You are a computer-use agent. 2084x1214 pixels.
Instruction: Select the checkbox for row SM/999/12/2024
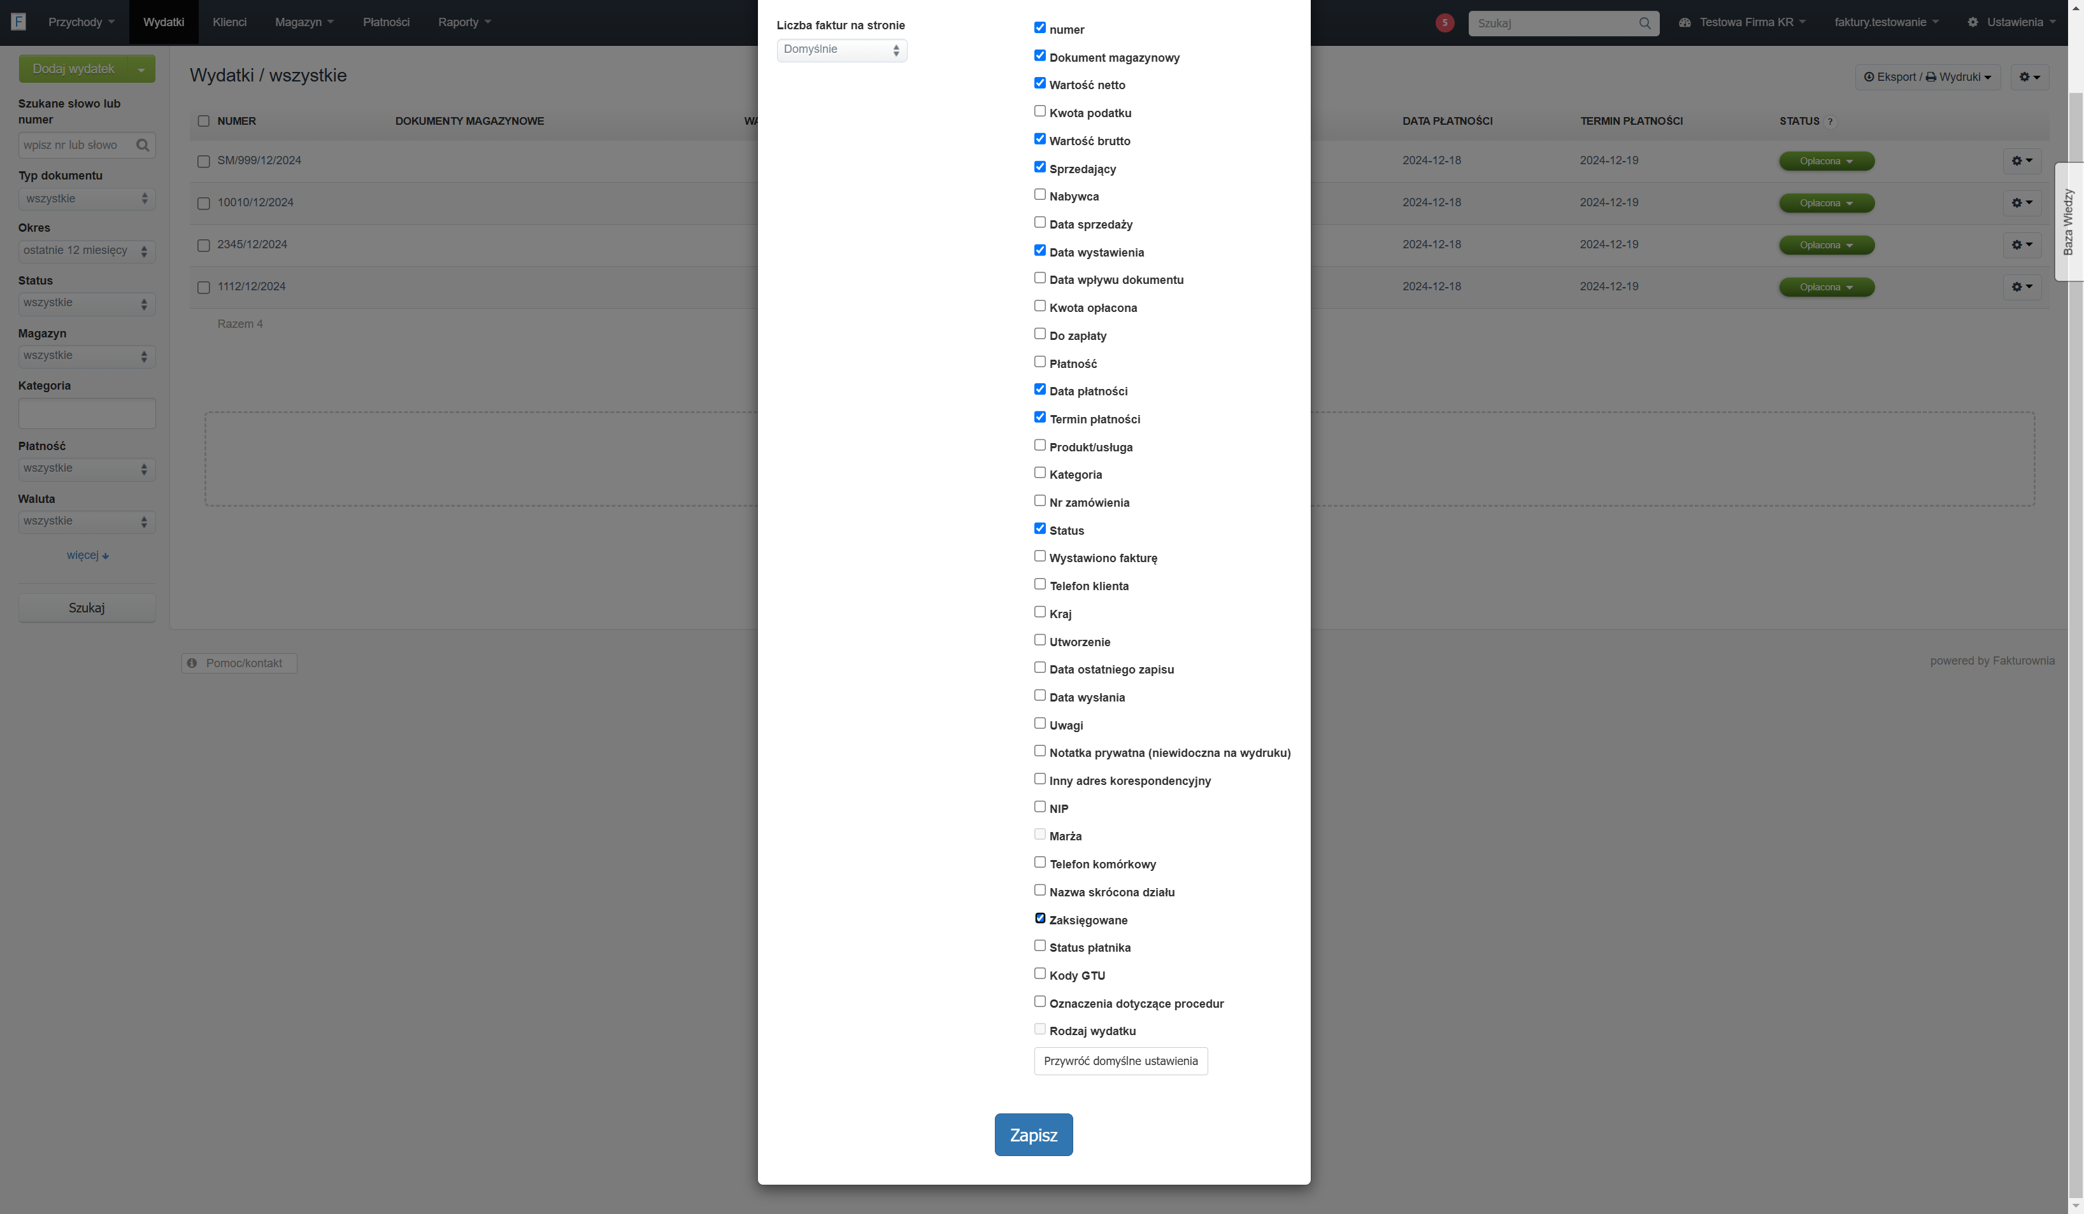(203, 161)
